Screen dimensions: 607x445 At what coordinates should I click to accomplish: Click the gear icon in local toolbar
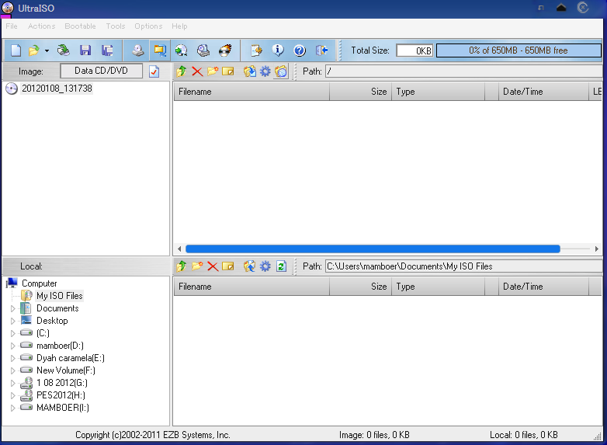click(265, 266)
